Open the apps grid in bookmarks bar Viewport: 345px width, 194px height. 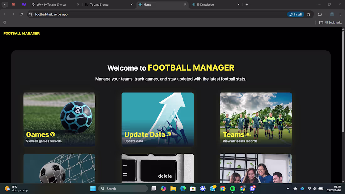(x=4, y=23)
